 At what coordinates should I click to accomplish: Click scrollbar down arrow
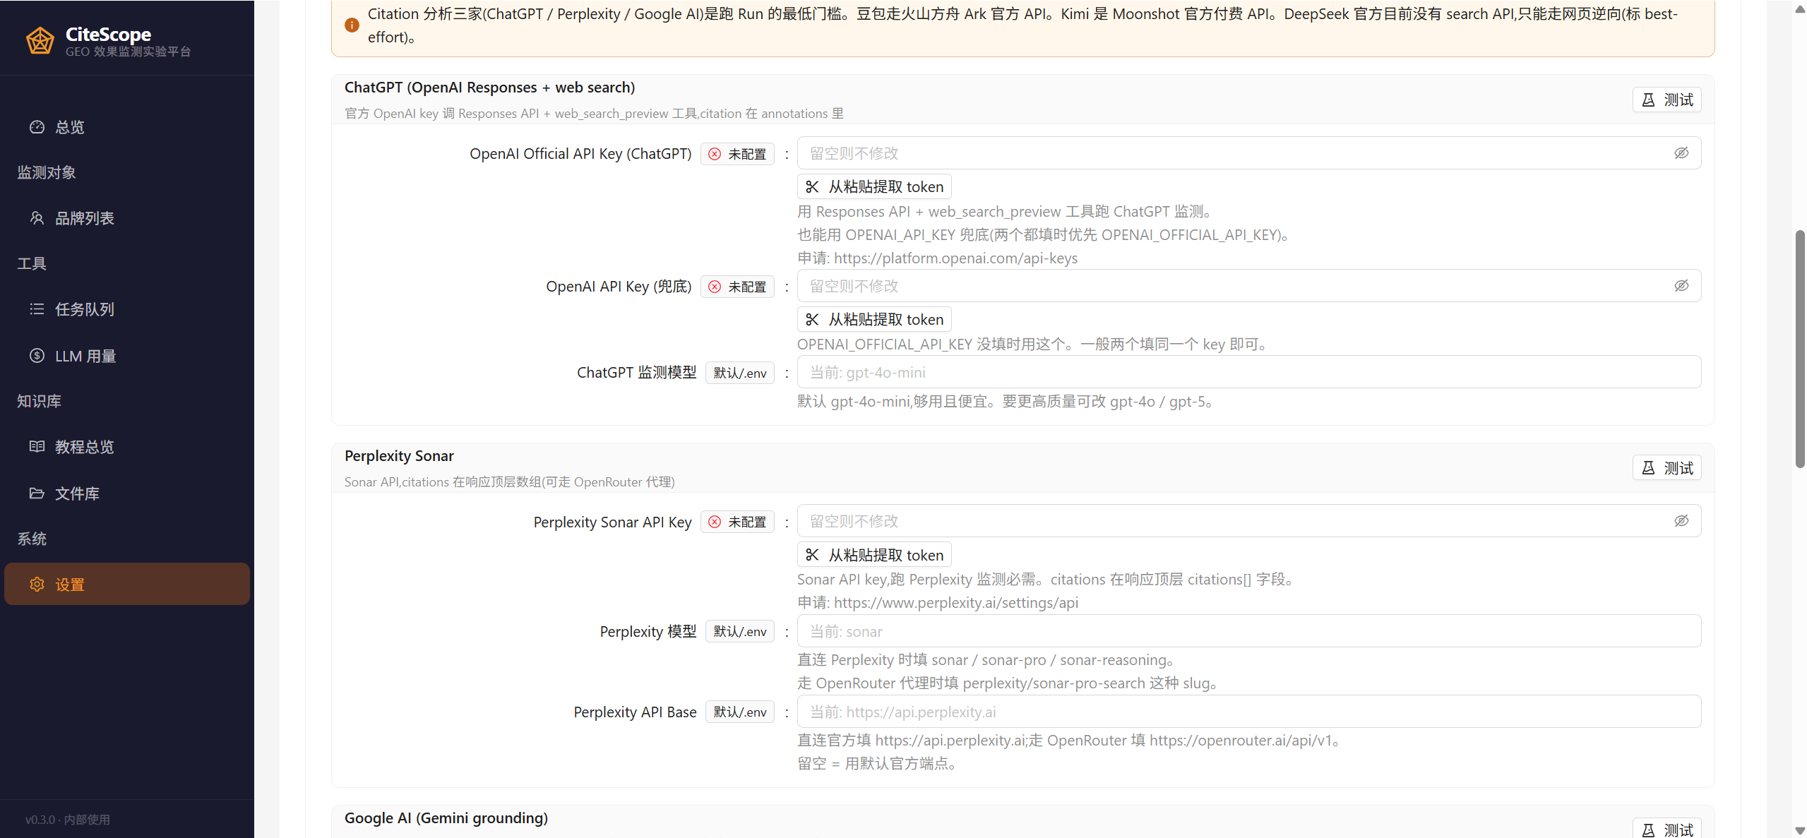click(x=1800, y=830)
